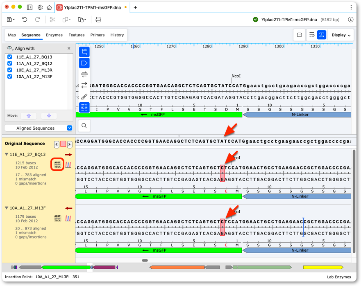
Task: Open the Aligned Sequences dropdown
Action: pyautogui.click(x=39, y=128)
